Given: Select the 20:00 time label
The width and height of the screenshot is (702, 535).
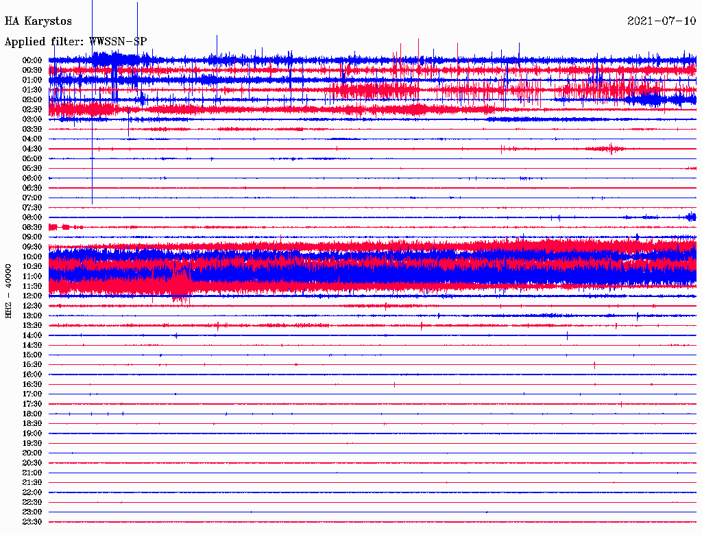Looking at the screenshot, I should tap(32, 453).
